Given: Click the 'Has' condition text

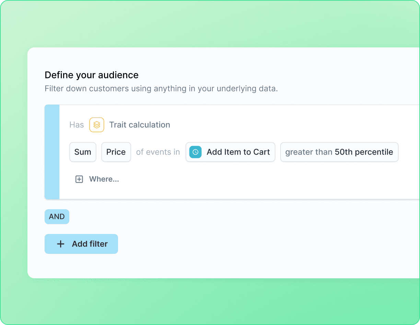Looking at the screenshot, I should tap(77, 125).
